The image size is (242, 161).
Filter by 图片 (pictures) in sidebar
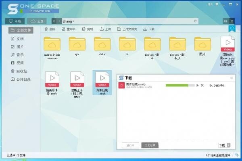(x=17, y=47)
